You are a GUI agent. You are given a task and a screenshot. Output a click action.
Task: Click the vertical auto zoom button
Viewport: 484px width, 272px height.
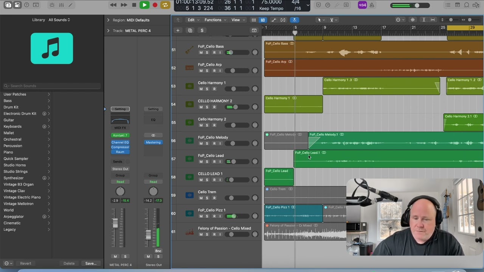tap(424, 20)
